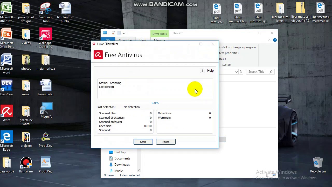Open Help in Luke Filewalker
332x187 pixels.
(x=210, y=71)
